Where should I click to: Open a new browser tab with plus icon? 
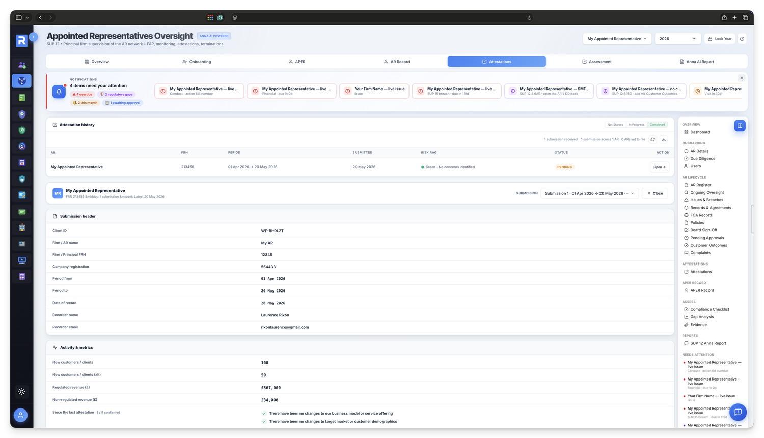(734, 17)
